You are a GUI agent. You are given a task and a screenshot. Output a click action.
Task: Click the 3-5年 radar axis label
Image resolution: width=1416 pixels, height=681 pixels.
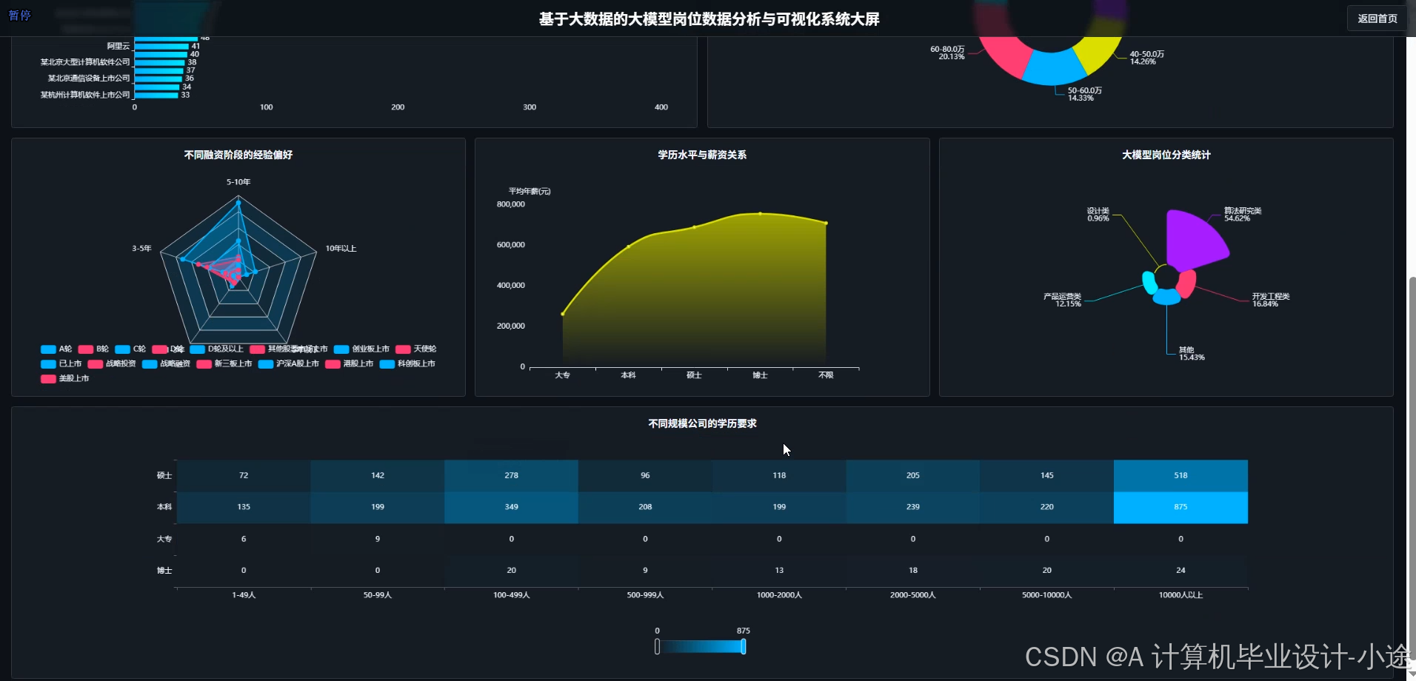[141, 249]
